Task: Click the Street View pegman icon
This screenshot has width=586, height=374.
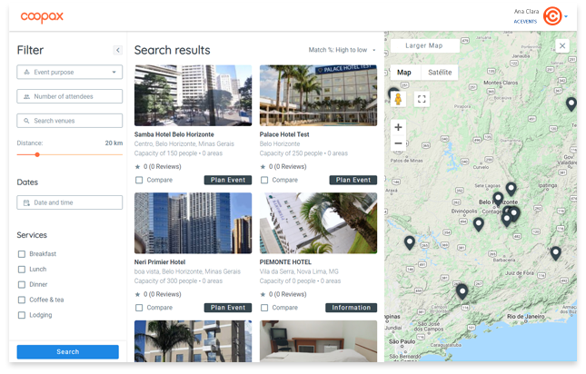Action: click(x=399, y=99)
